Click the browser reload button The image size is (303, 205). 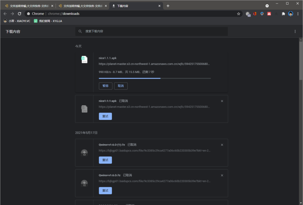tap(19, 14)
